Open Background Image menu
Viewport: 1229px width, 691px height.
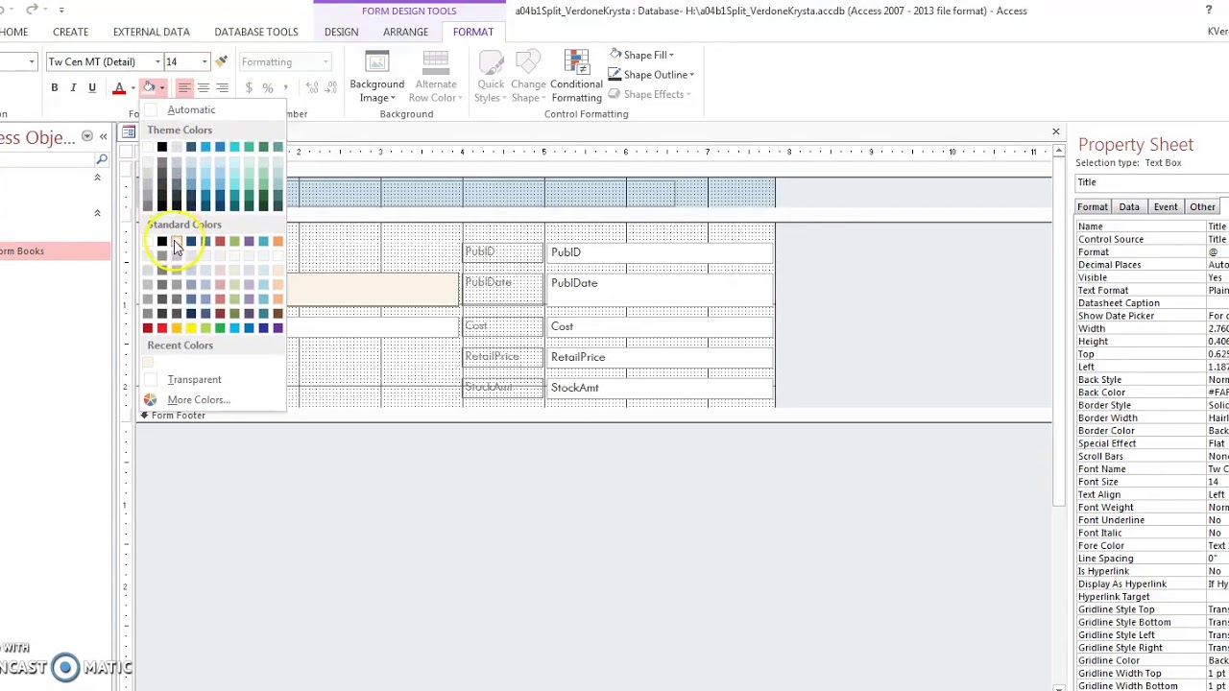(377, 77)
